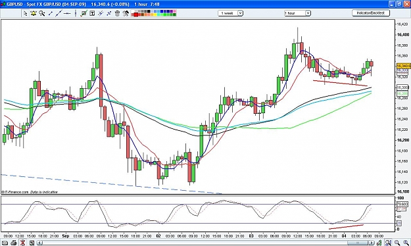Pick the selected red color swatch
This screenshot has height=246, width=411.
tap(136, 14)
